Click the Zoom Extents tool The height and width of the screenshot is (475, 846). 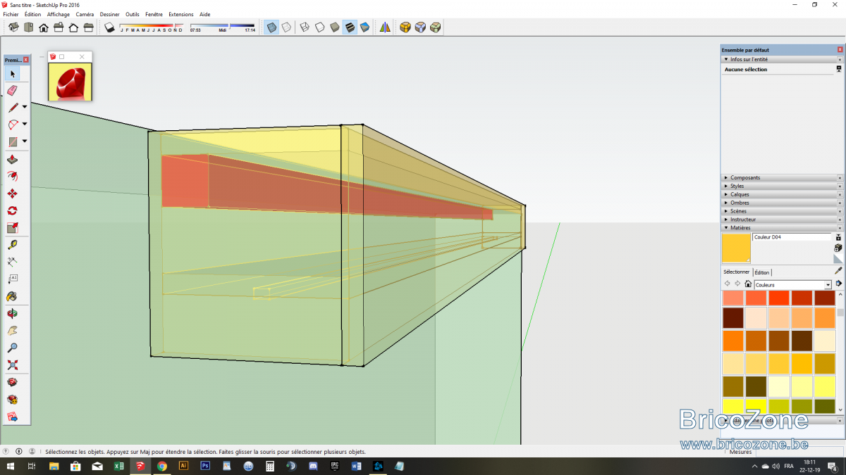[13, 365]
